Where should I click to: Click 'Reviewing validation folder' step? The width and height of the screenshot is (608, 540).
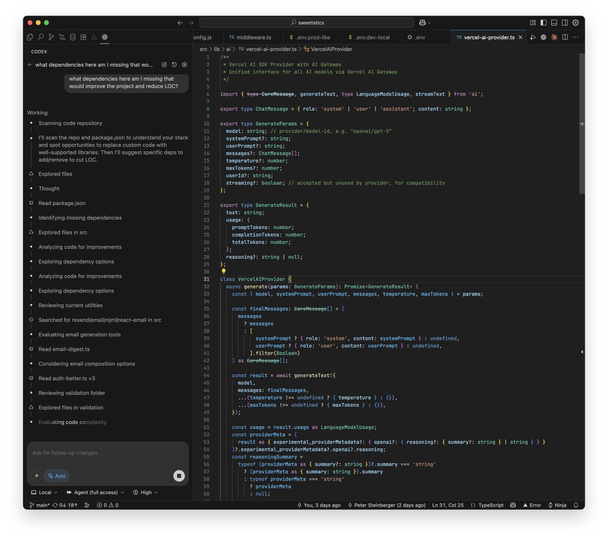pos(72,393)
